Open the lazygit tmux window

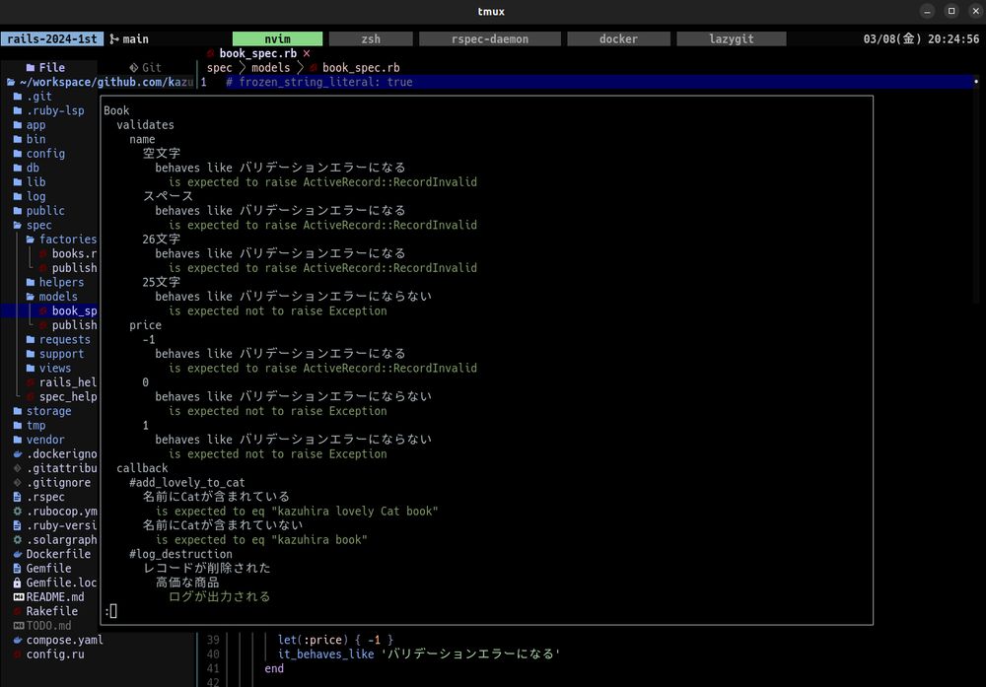point(731,39)
